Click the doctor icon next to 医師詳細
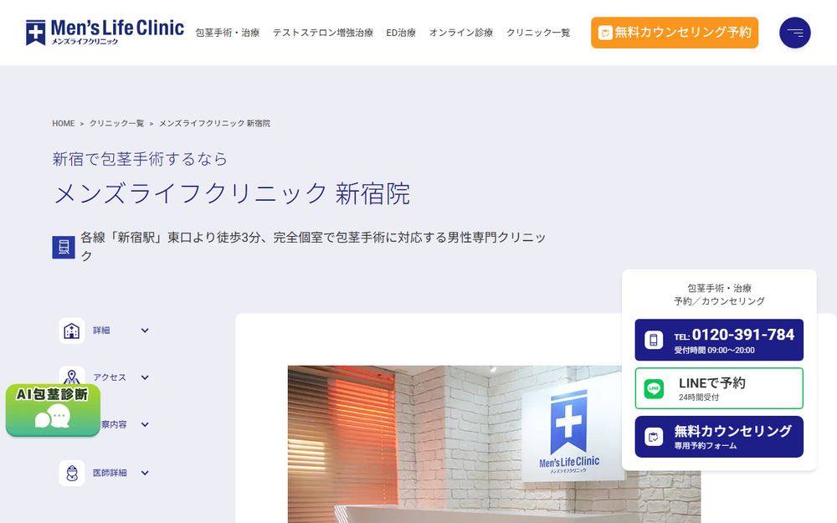This screenshot has width=837, height=523. [71, 473]
